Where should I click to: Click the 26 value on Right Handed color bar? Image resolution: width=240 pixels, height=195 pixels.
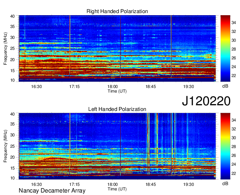point(234,58)
